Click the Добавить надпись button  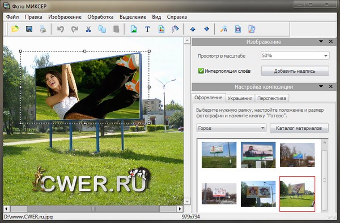coord(295,71)
